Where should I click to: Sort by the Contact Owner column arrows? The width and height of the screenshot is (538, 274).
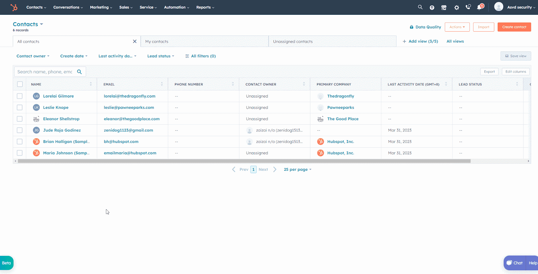[x=304, y=84]
